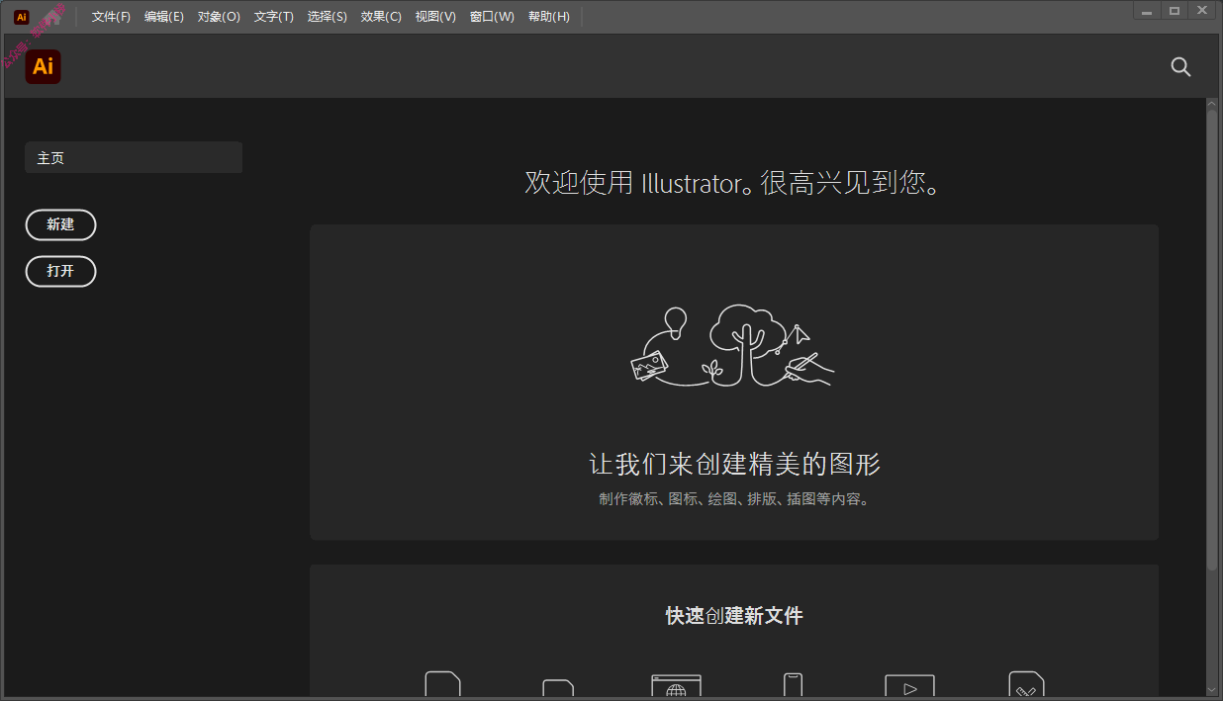Open the 效果(C) menu
The image size is (1223, 701).
[x=381, y=17]
